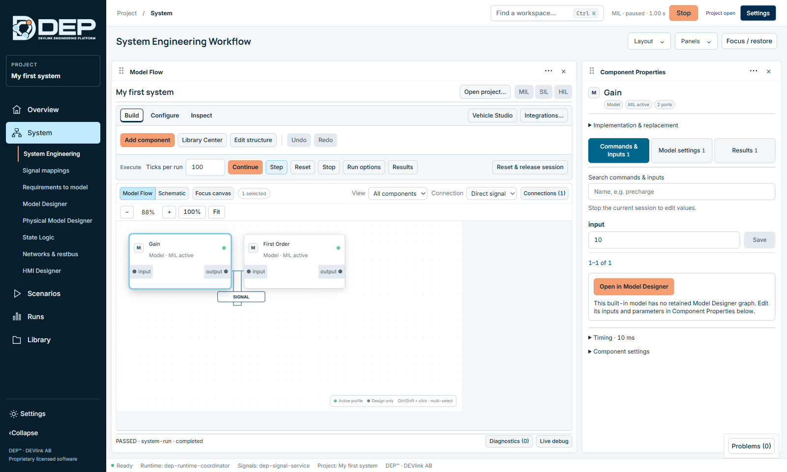The width and height of the screenshot is (787, 472).
Task: Click Open in Model Designer button
Action: click(x=634, y=287)
